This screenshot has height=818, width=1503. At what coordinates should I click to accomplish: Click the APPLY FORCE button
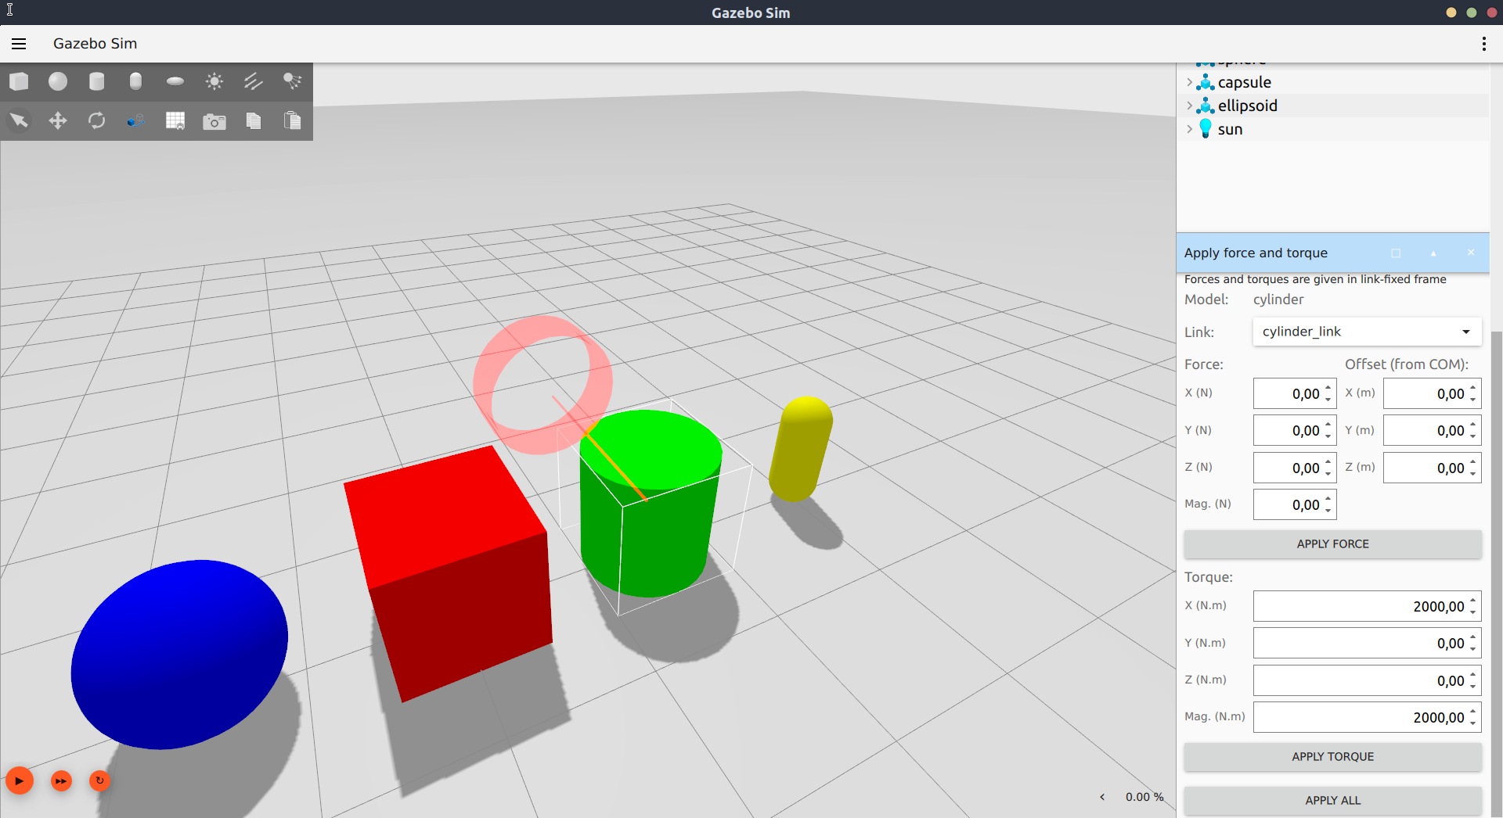(1332, 544)
